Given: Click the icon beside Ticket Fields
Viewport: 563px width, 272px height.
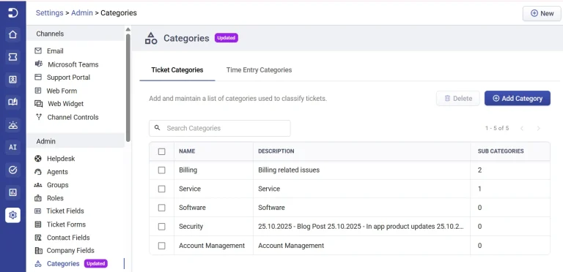Looking at the screenshot, I should pyautogui.click(x=37, y=211).
